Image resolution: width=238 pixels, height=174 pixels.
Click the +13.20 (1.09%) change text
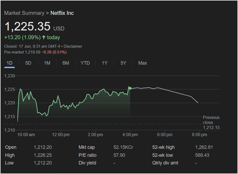(22, 37)
